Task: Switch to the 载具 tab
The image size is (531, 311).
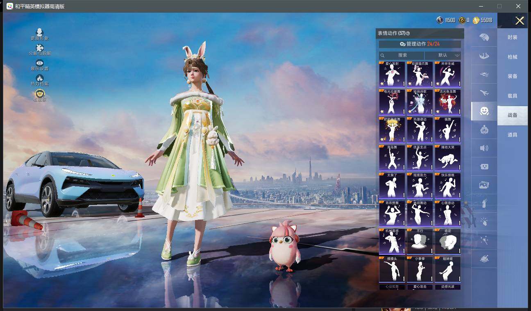Action: (x=513, y=96)
